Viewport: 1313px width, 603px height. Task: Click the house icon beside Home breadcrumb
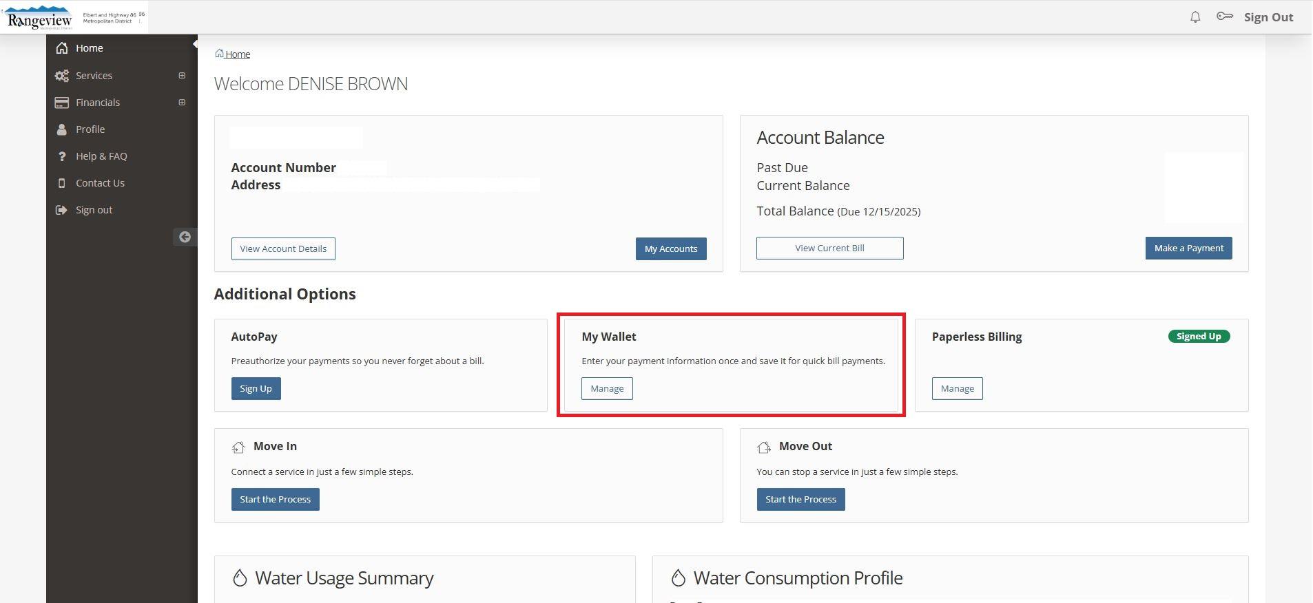219,54
